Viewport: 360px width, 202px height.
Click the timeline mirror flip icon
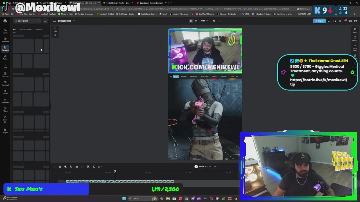pos(77,167)
